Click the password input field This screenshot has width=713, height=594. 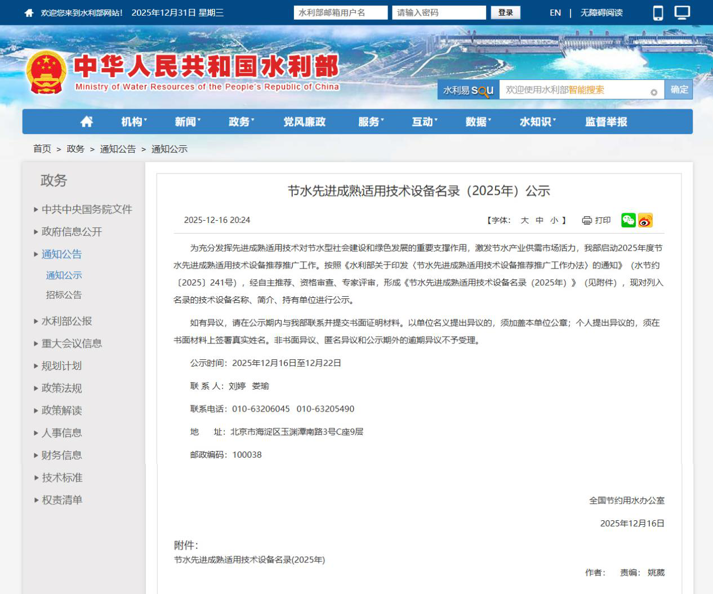[439, 12]
